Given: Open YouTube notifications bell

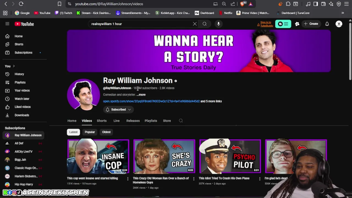Looking at the screenshot, I should pyautogui.click(x=327, y=24).
